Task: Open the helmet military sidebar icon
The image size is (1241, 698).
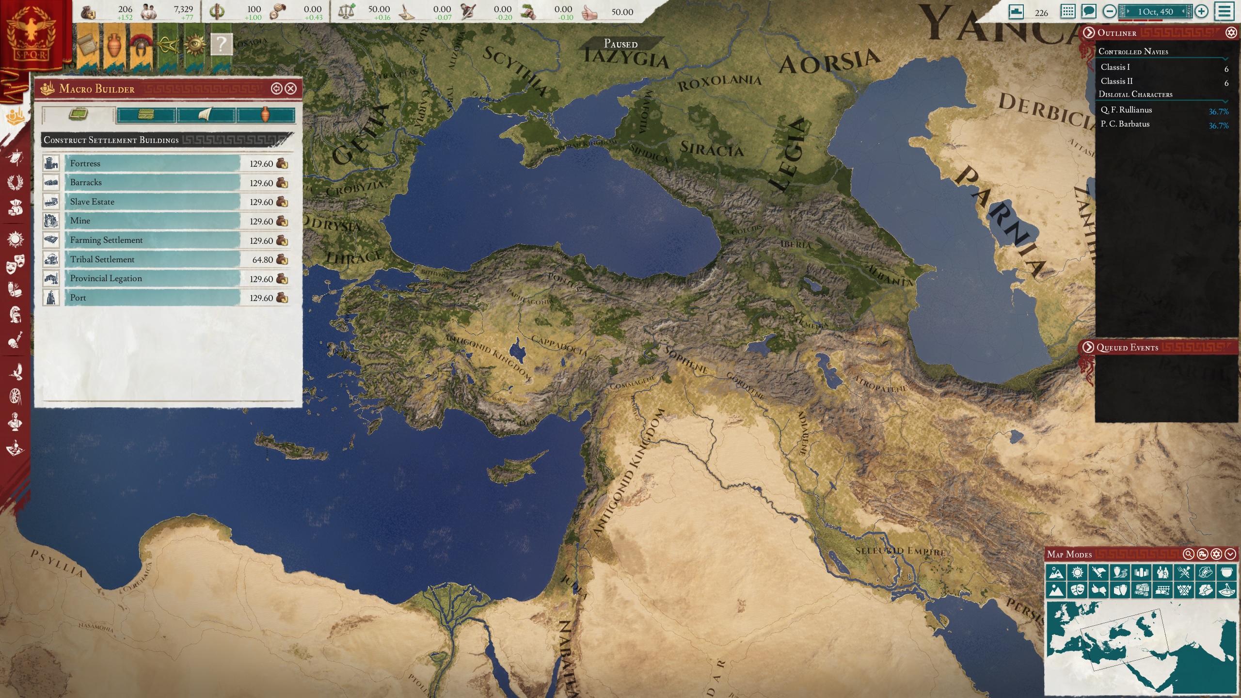Action: [x=16, y=315]
